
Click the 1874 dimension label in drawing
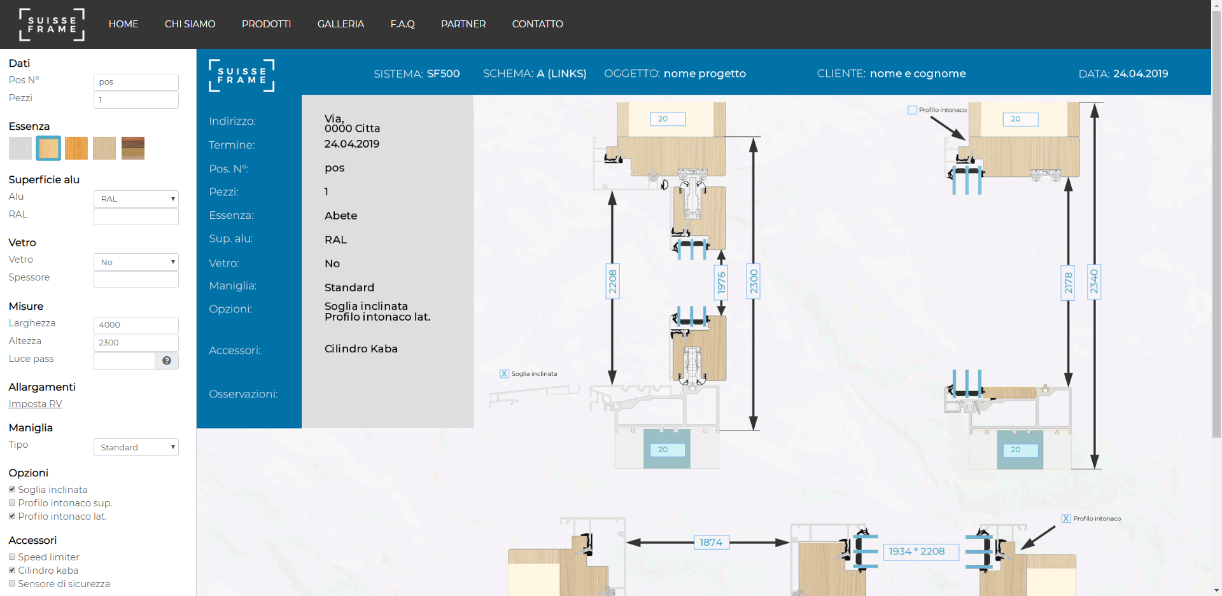(710, 543)
